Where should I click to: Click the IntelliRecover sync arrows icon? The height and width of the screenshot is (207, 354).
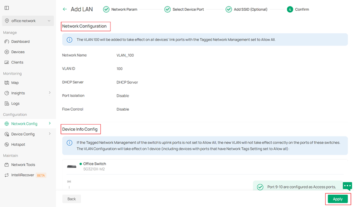pos(7,175)
